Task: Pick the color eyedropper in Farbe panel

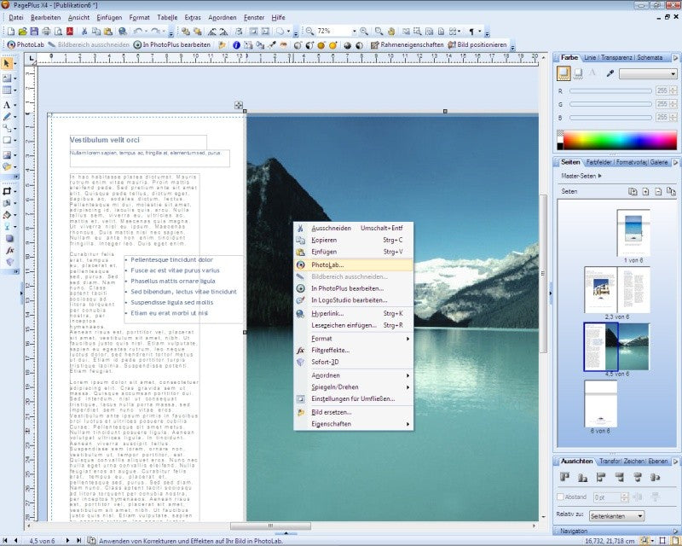Action: click(610, 74)
